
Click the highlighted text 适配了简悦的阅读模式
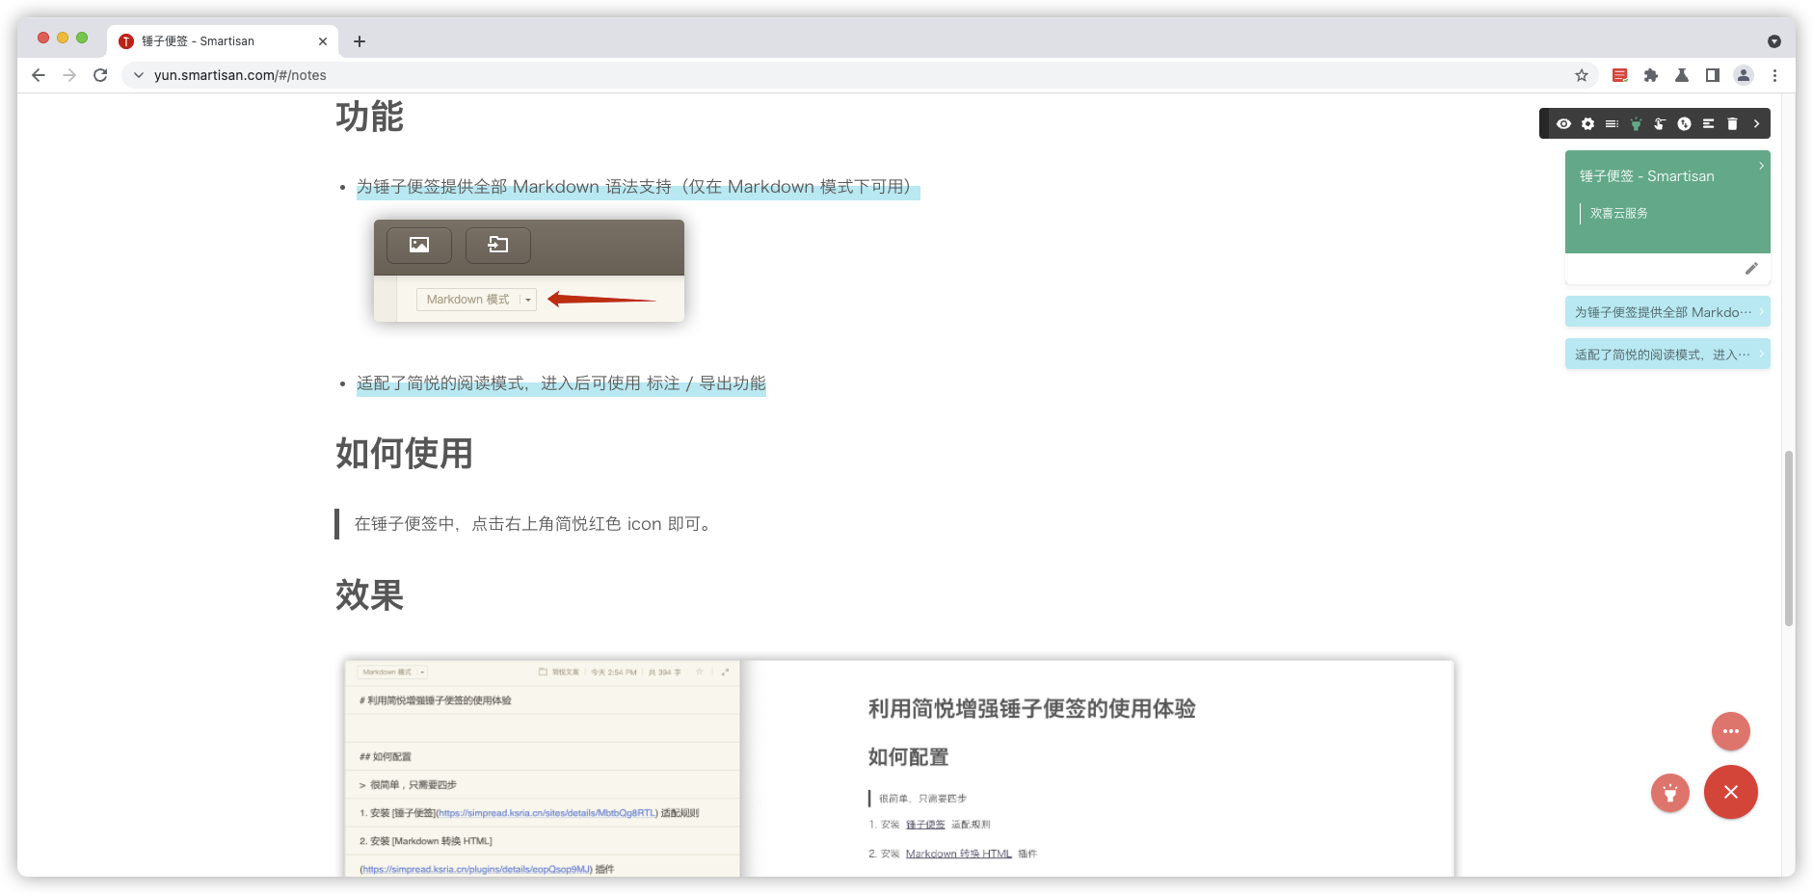click(x=561, y=383)
